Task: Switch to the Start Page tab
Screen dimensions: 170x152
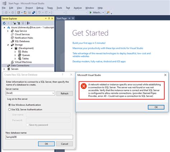Action: coord(61,18)
